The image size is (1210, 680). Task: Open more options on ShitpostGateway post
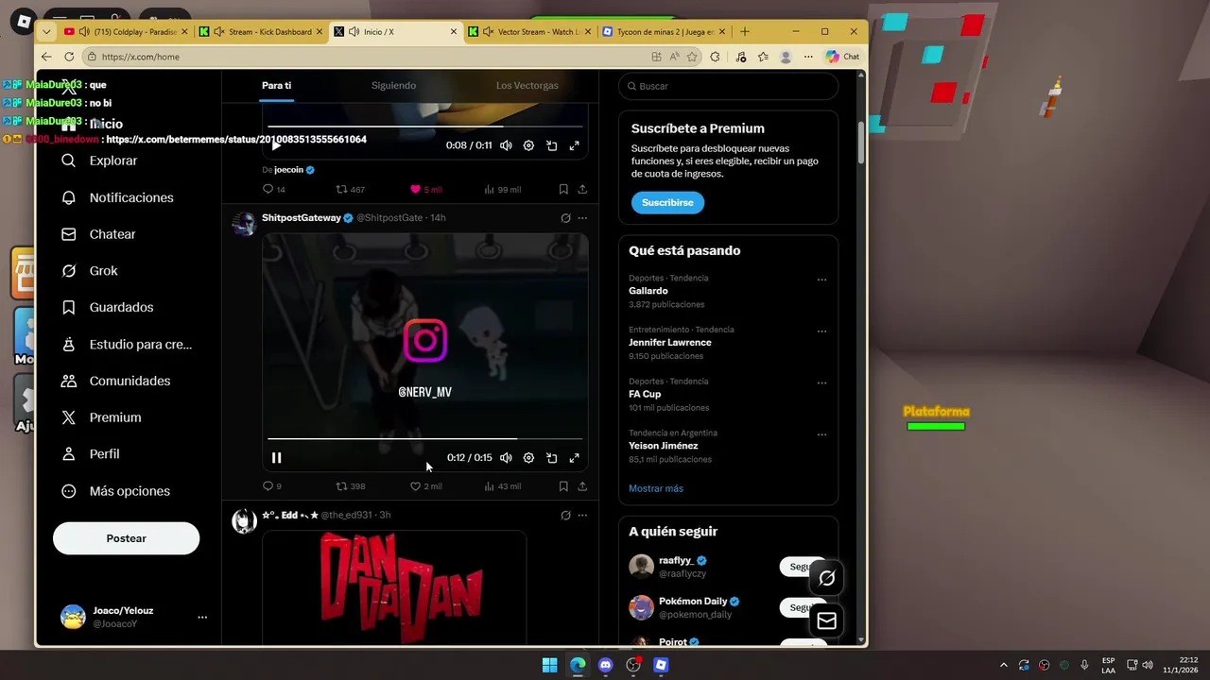pos(582,218)
